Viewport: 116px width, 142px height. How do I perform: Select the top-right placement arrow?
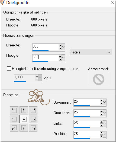(33, 110)
